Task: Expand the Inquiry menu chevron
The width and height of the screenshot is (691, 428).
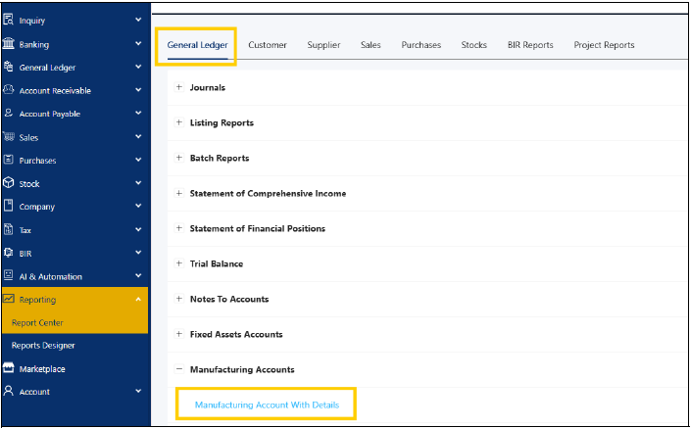Action: (x=138, y=20)
